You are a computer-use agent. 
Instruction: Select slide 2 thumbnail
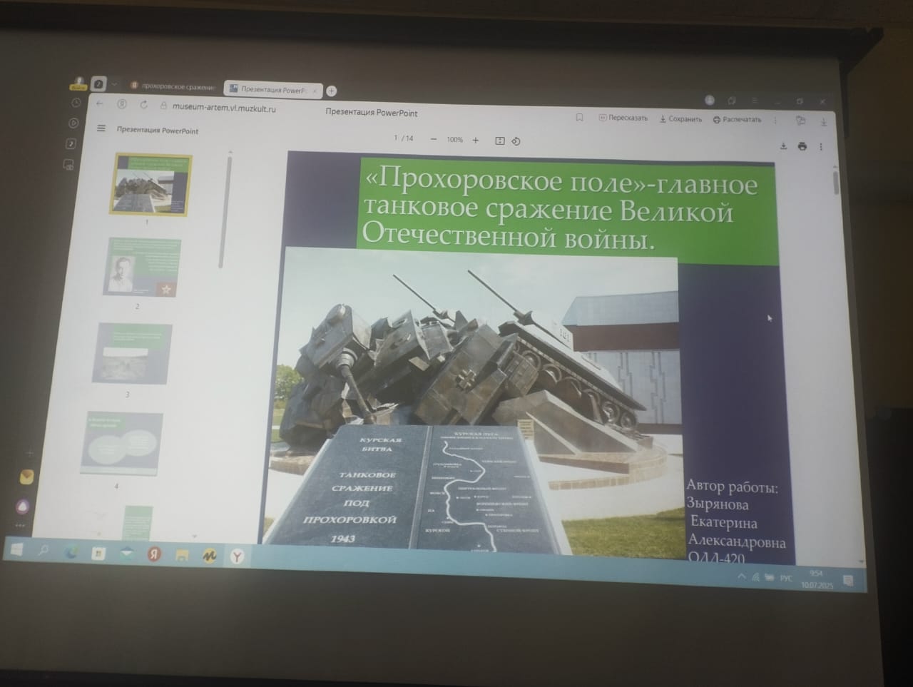tap(142, 268)
